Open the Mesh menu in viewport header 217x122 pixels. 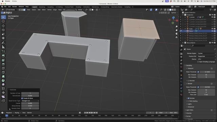(44, 10)
